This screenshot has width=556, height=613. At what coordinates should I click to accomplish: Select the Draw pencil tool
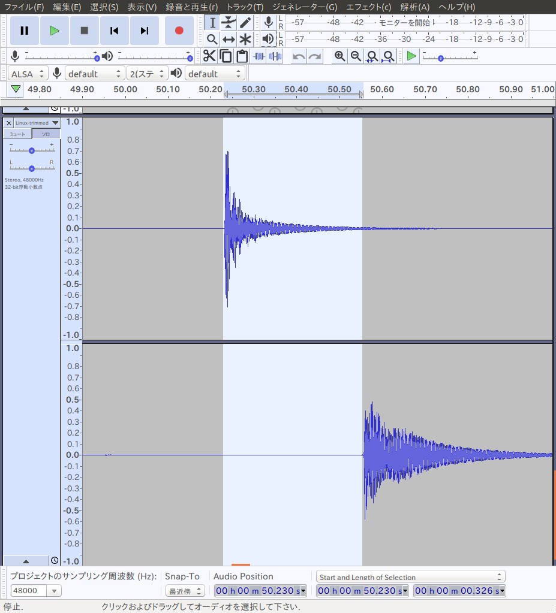click(245, 23)
